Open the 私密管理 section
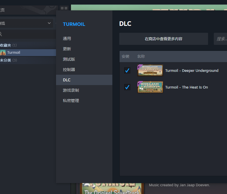Image resolution: width=227 pixels, height=194 pixels. pyautogui.click(x=71, y=101)
